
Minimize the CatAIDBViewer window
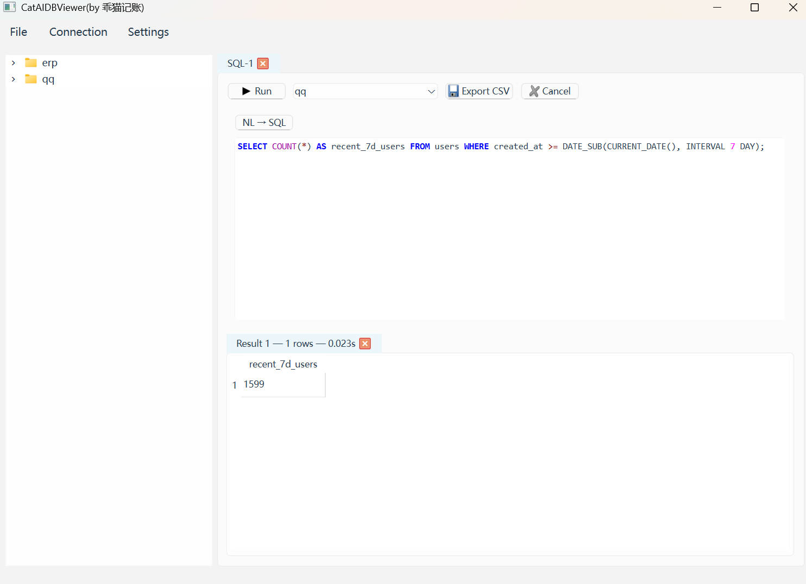[717, 8]
